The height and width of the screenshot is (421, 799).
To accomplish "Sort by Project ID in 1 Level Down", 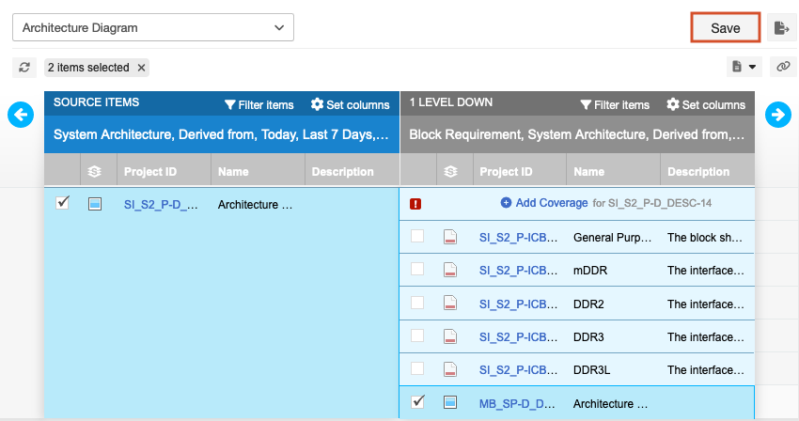I will point(506,172).
